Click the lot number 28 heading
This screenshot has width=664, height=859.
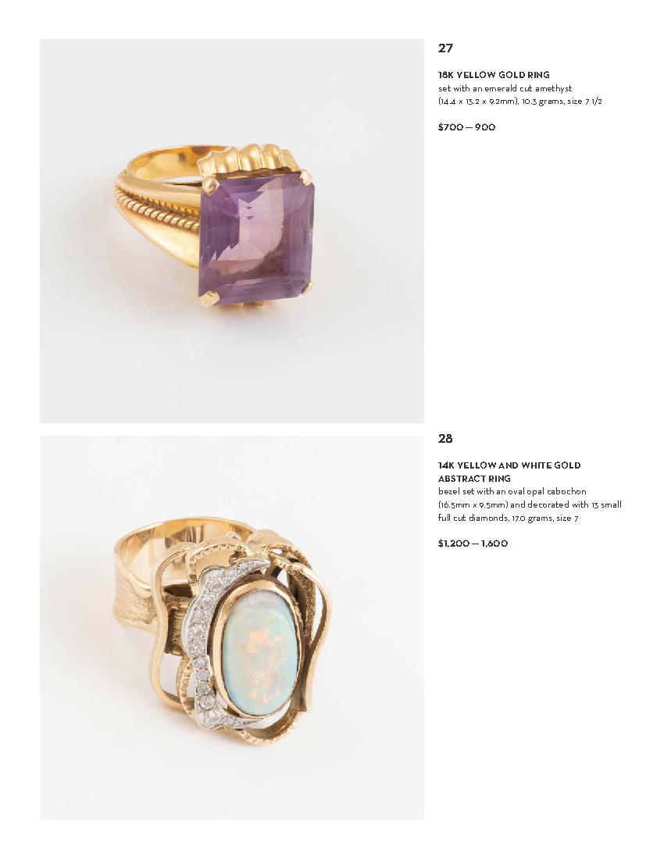(445, 438)
